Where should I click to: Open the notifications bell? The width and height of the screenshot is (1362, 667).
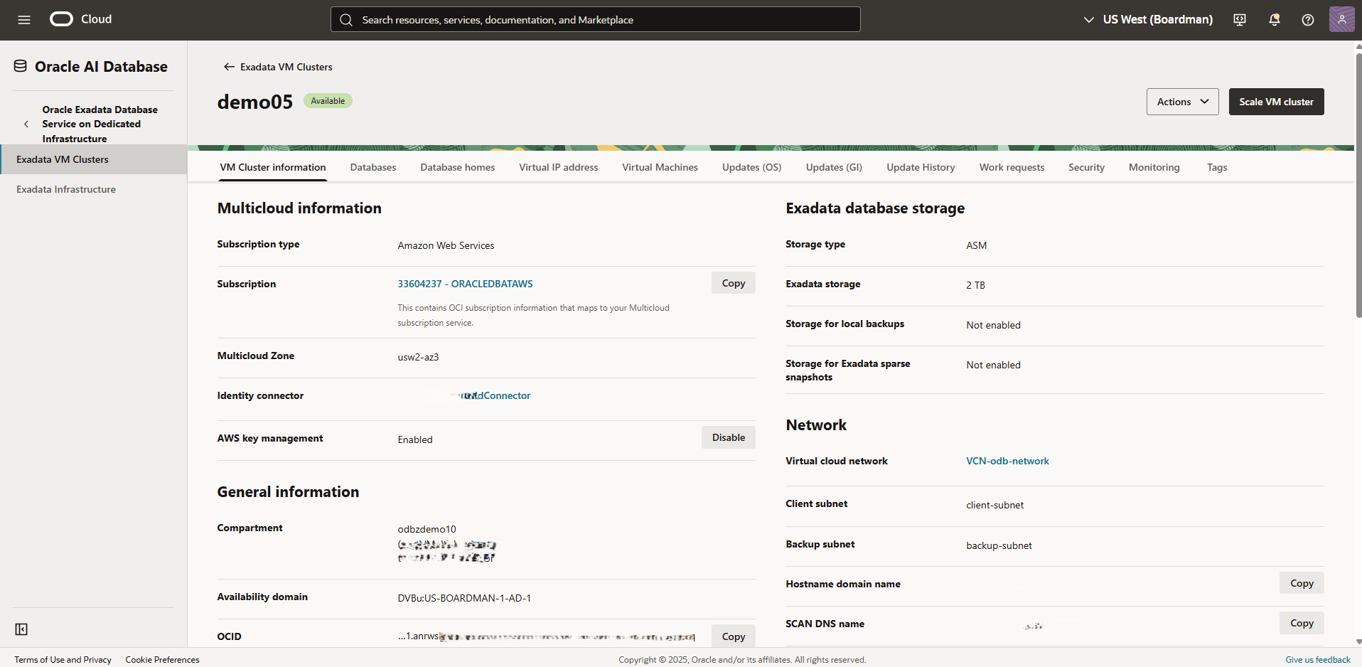[1274, 19]
